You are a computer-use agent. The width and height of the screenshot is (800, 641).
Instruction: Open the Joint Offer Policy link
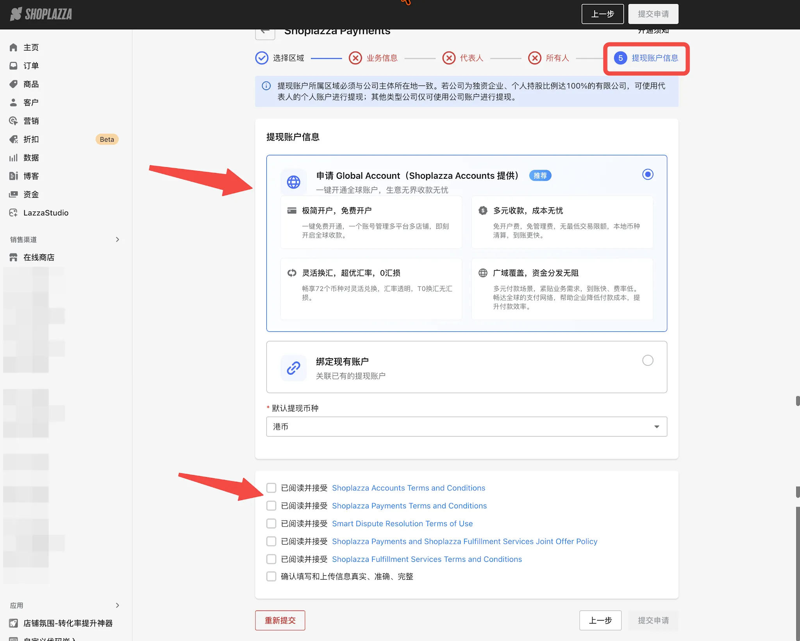tap(465, 541)
